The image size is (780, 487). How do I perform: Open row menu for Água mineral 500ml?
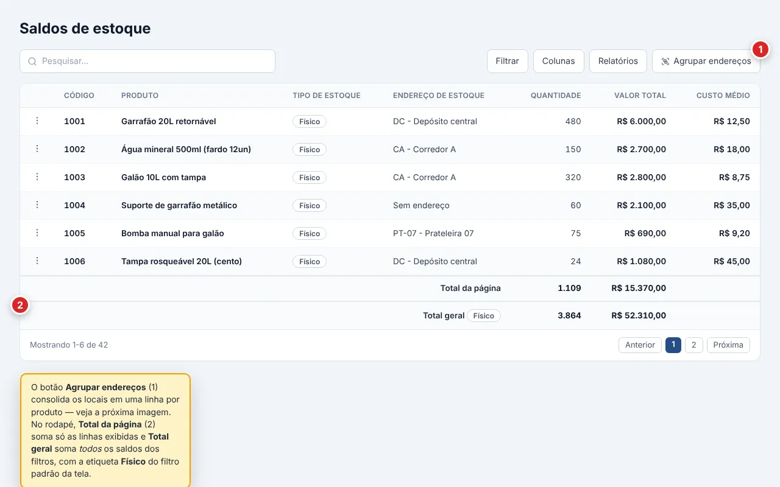tap(37, 149)
